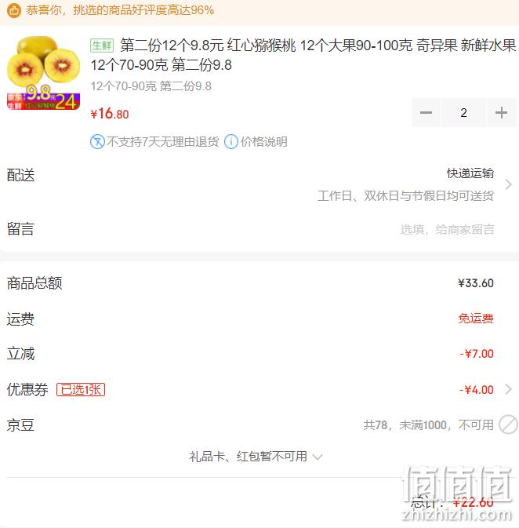Decrease quantity with the minus button
519x528 pixels.
[426, 112]
